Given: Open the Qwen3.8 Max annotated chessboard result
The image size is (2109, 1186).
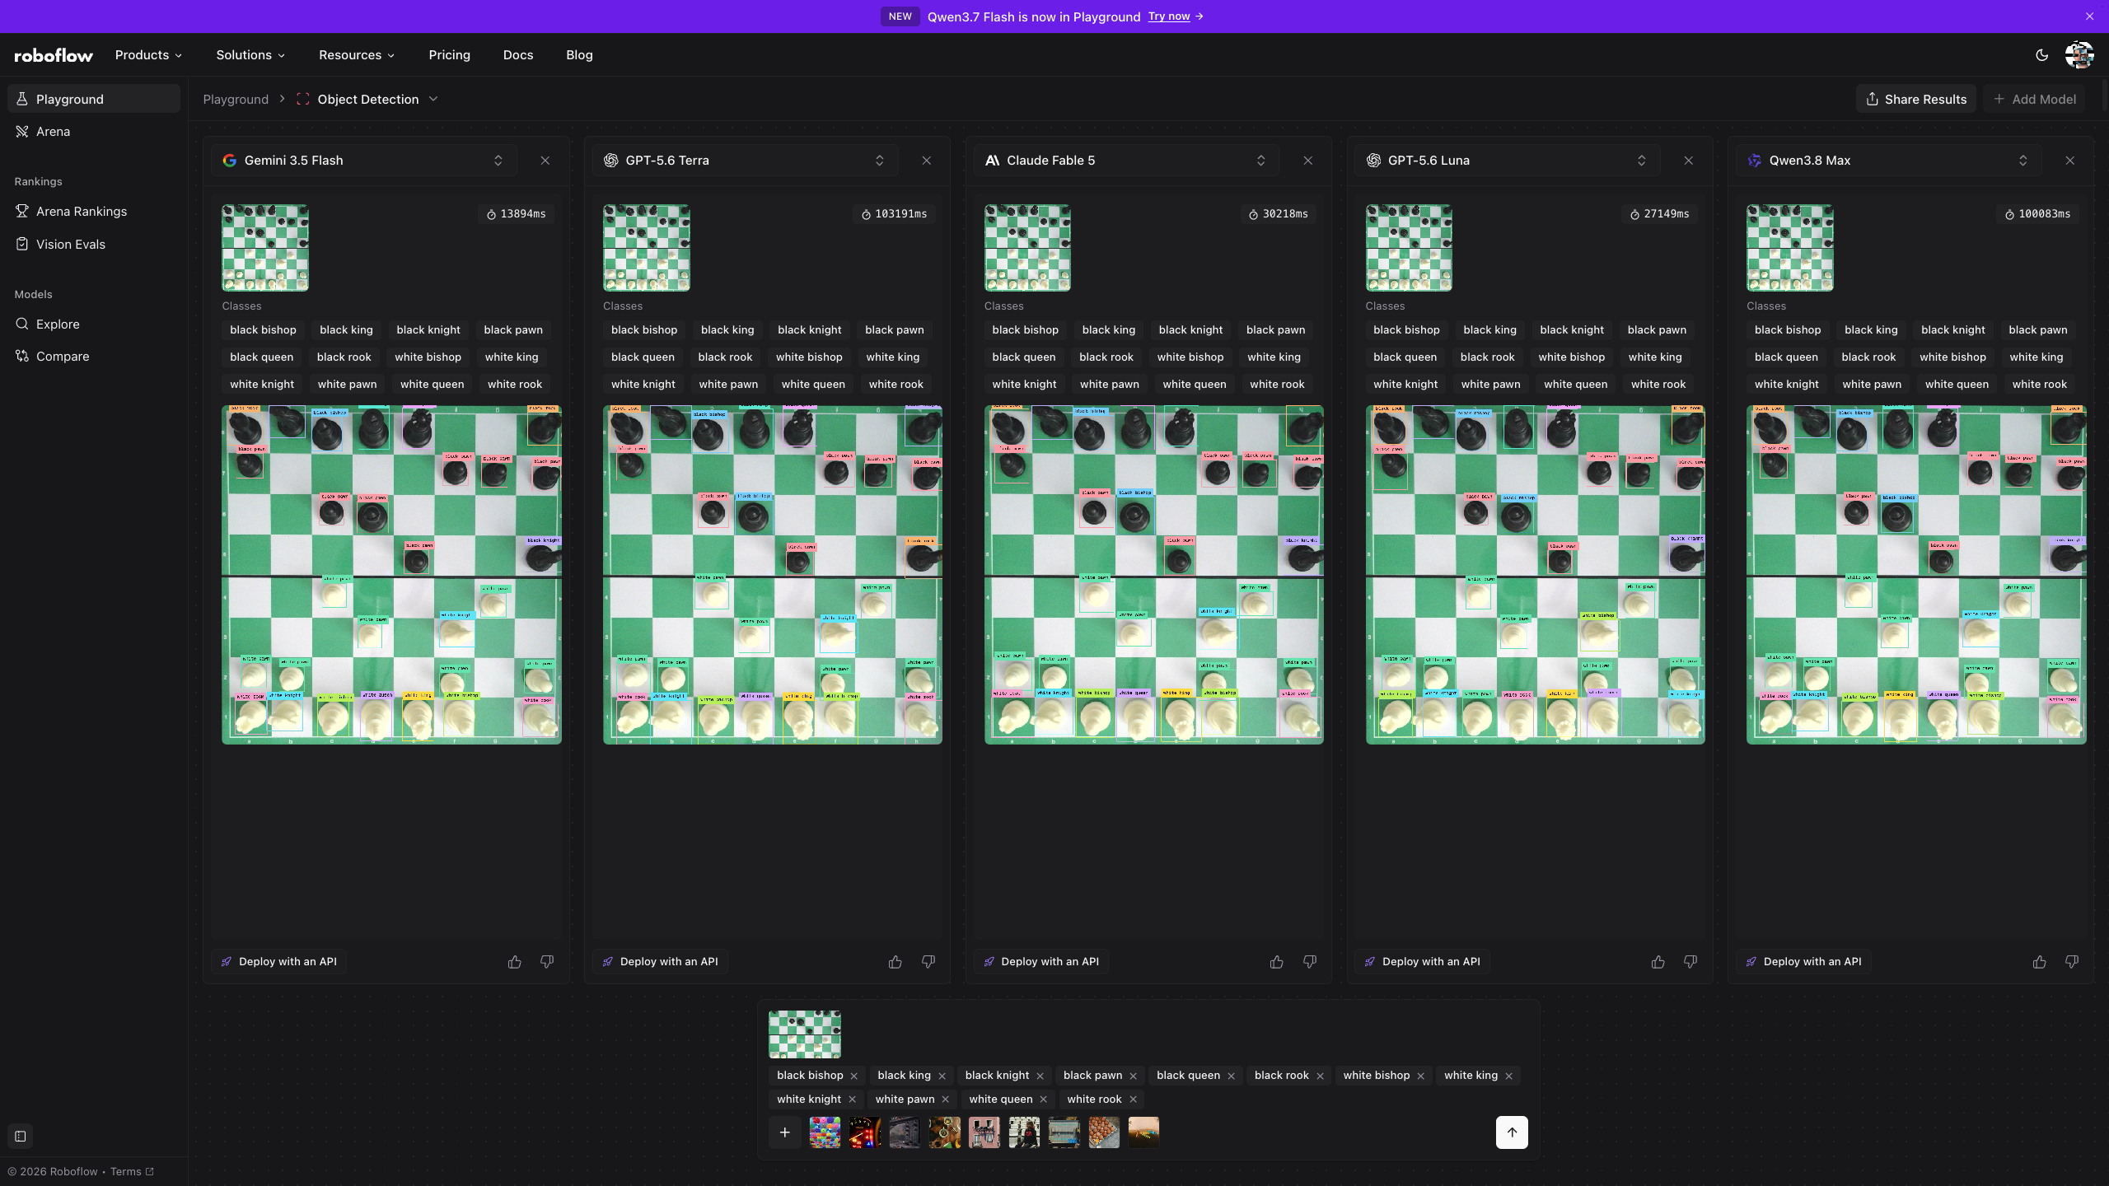Looking at the screenshot, I should [1916, 575].
